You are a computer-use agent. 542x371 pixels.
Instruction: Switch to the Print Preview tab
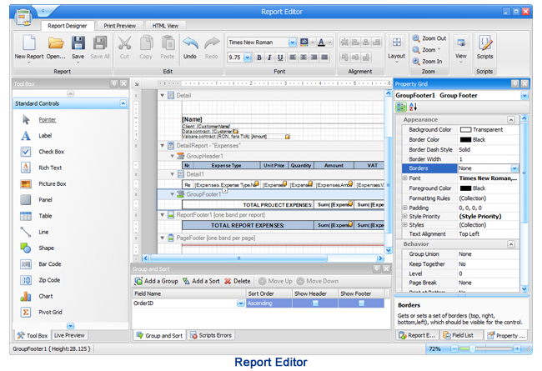(119, 26)
